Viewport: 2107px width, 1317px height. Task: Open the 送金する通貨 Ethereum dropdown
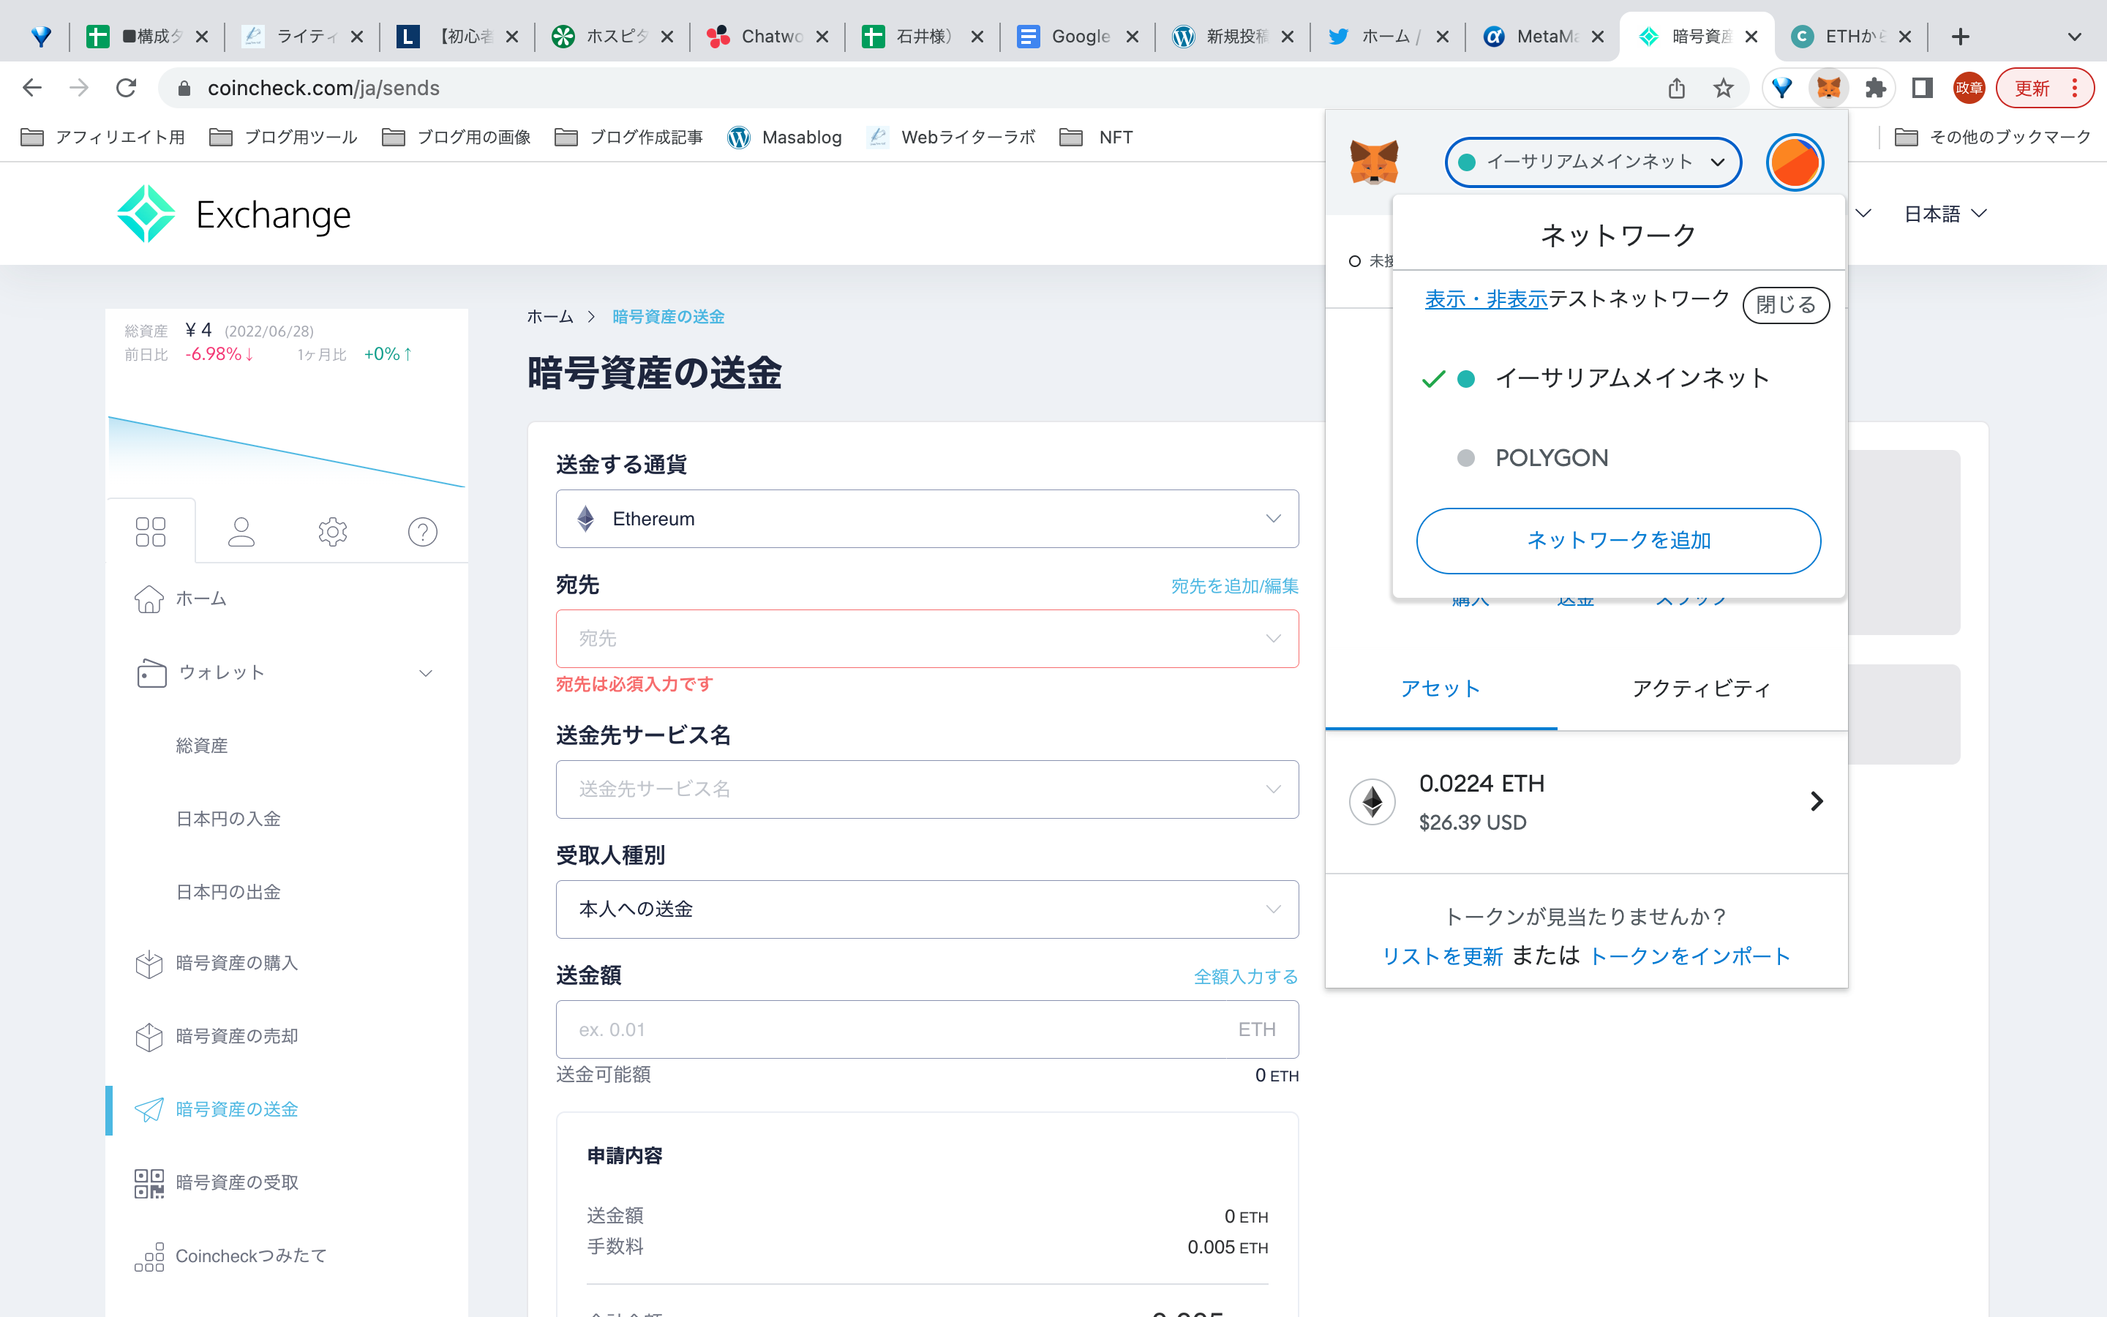click(x=927, y=519)
